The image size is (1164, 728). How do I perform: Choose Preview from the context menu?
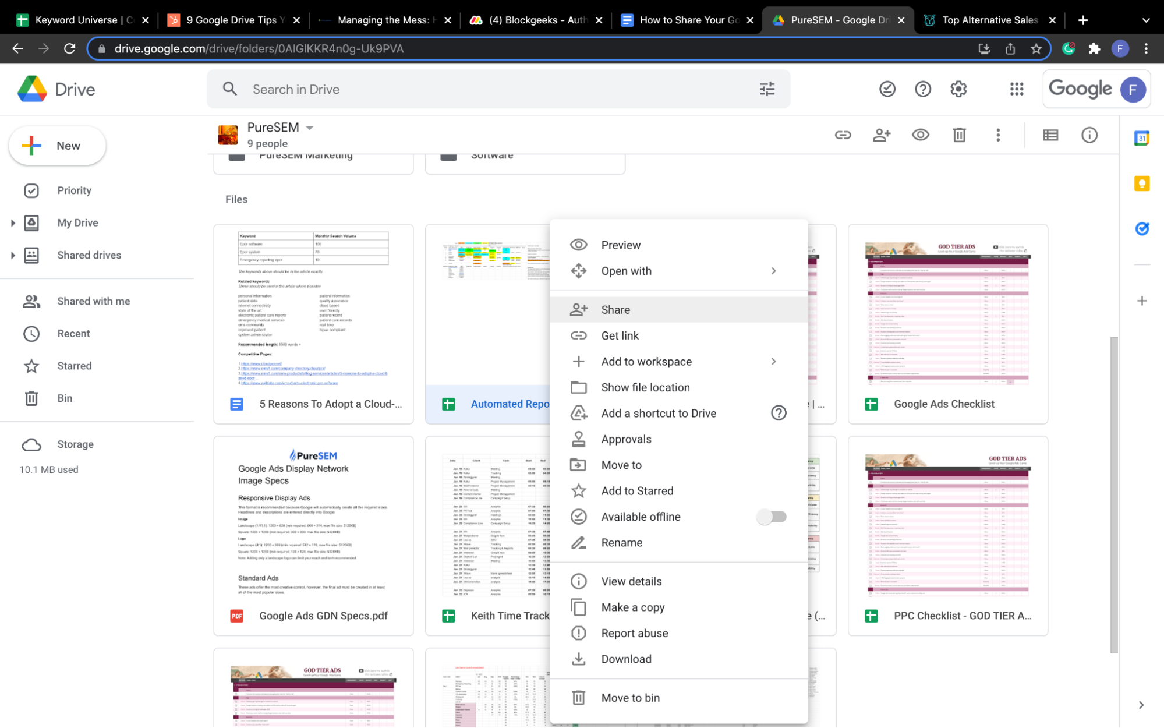click(678, 245)
